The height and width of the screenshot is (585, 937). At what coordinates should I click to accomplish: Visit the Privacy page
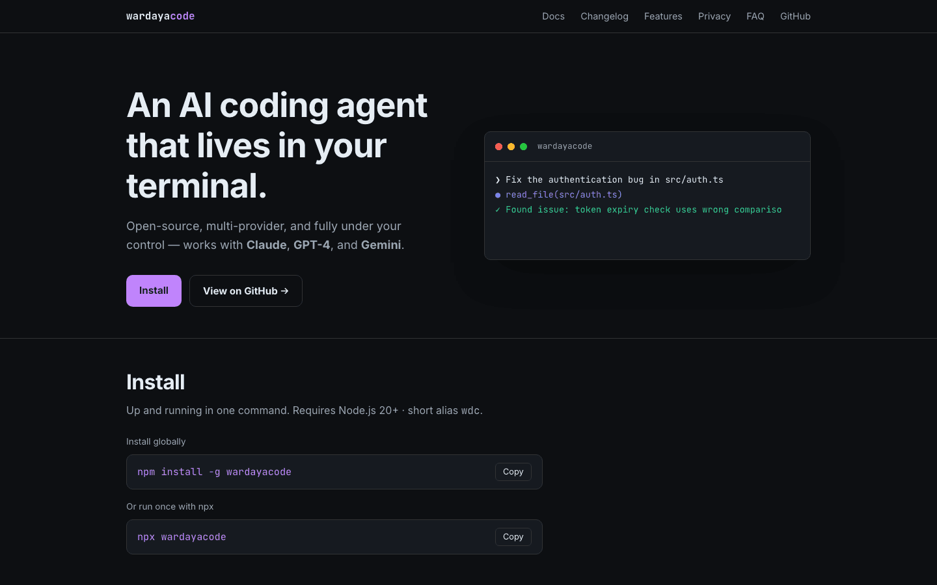(x=714, y=16)
